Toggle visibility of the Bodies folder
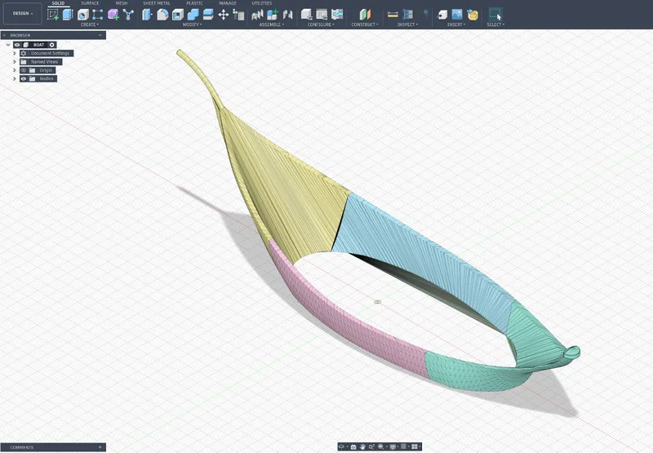Image resolution: width=653 pixels, height=453 pixels. coord(24,78)
